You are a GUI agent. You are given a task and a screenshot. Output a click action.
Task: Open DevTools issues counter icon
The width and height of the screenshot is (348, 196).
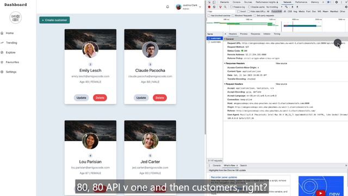click(329, 2)
